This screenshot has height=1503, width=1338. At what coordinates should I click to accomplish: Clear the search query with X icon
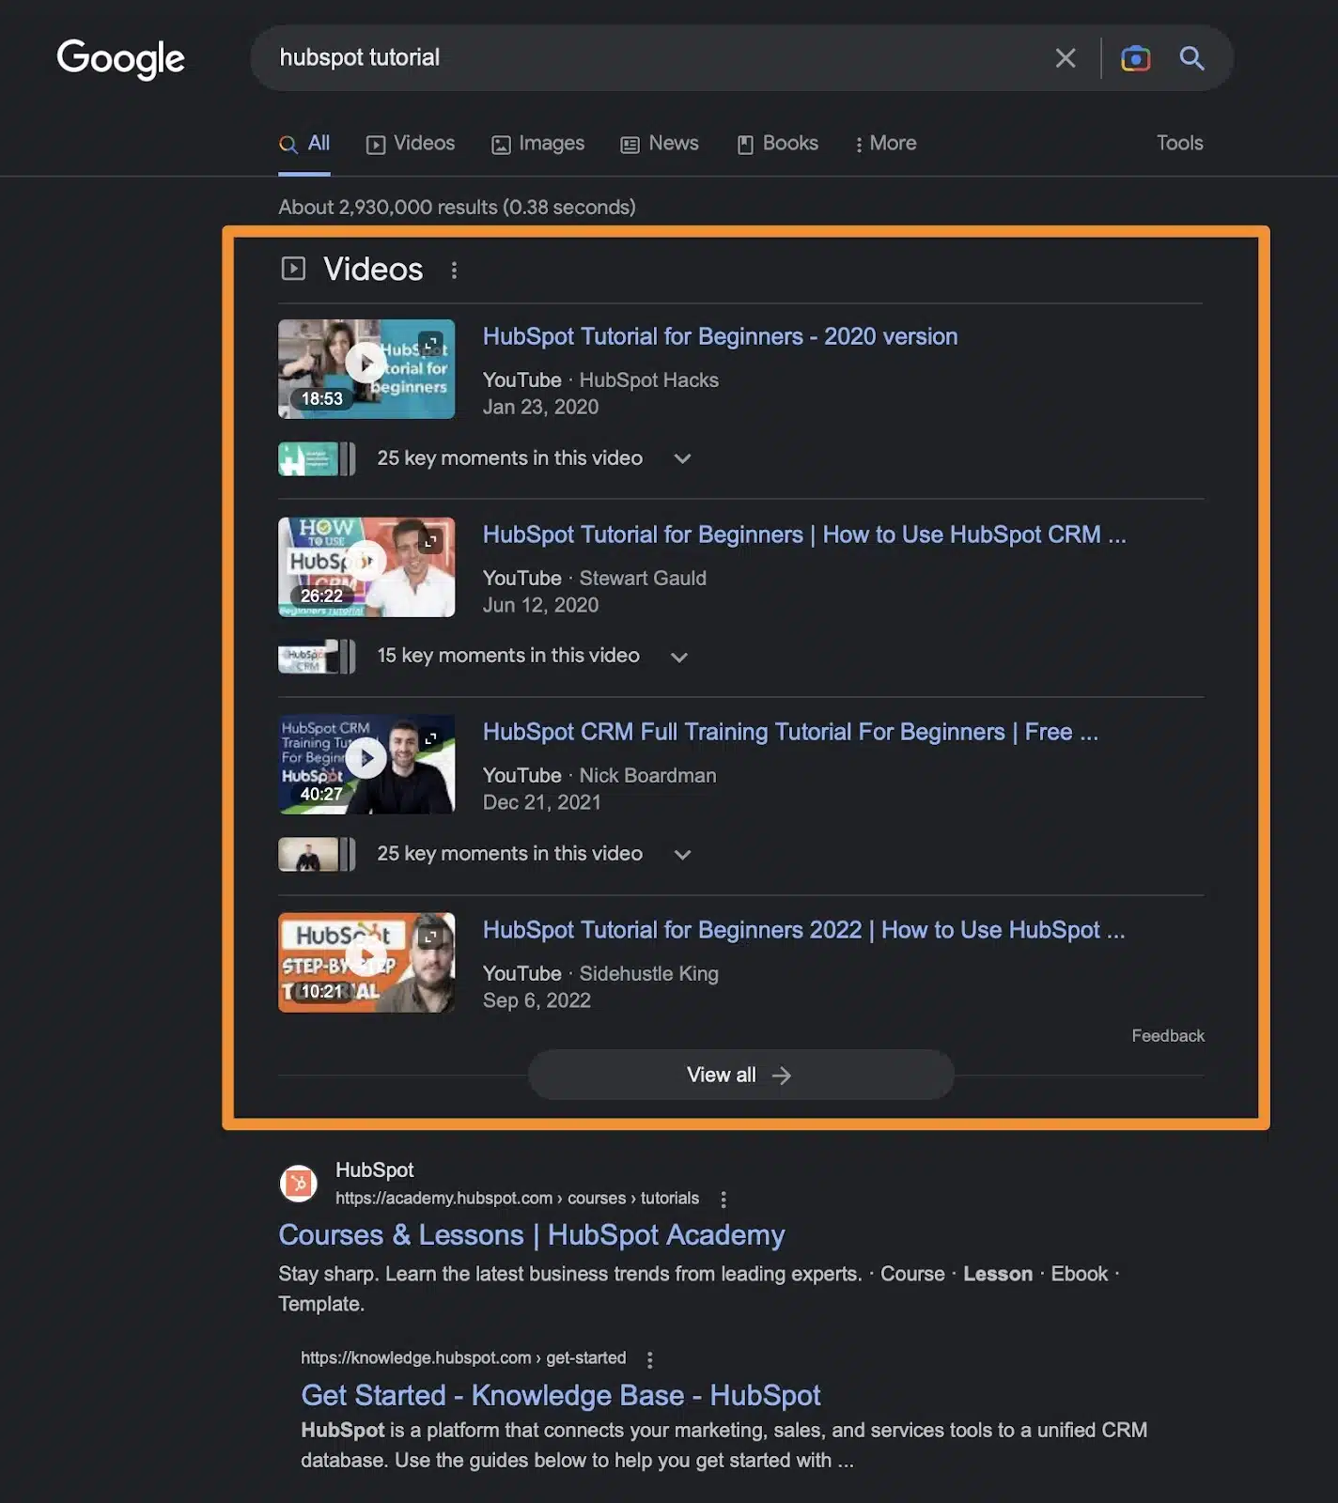(1065, 58)
